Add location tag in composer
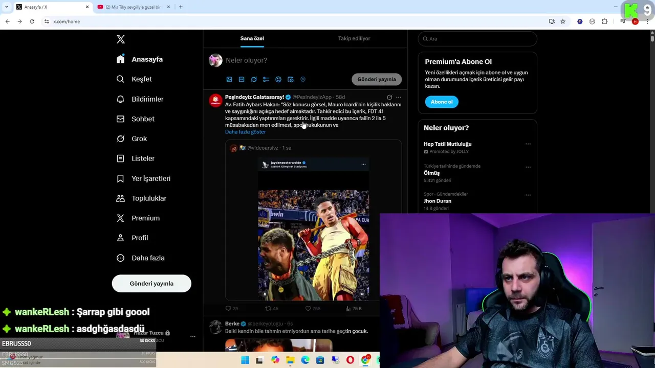 click(303, 80)
